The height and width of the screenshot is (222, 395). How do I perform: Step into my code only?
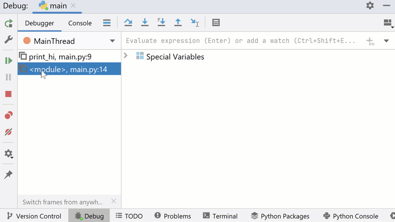click(x=161, y=23)
